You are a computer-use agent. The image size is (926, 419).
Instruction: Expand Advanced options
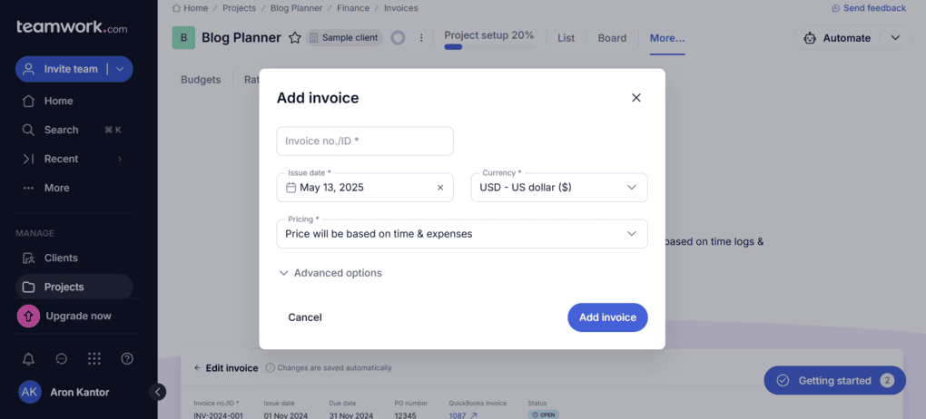click(x=330, y=273)
